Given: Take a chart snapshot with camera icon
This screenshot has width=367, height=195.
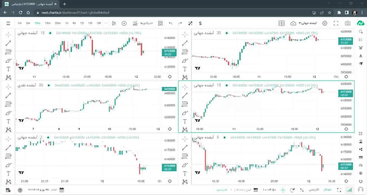Looking at the screenshot, I should click(348, 23).
